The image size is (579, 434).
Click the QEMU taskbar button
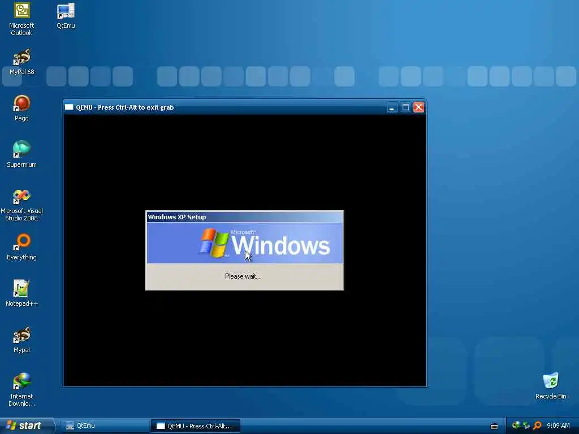pos(195,426)
